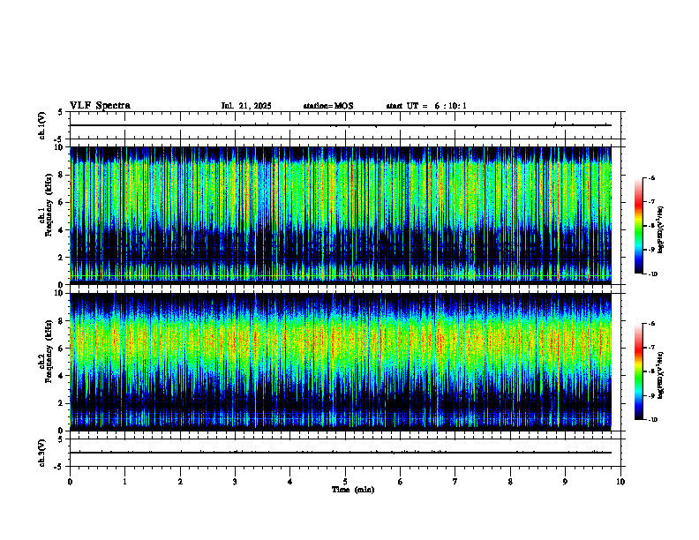Click the "start UT = 6:10:1" text
699x540 pixels.
426,106
